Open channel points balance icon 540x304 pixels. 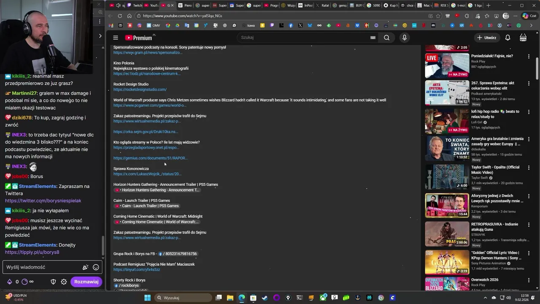tap(24, 282)
